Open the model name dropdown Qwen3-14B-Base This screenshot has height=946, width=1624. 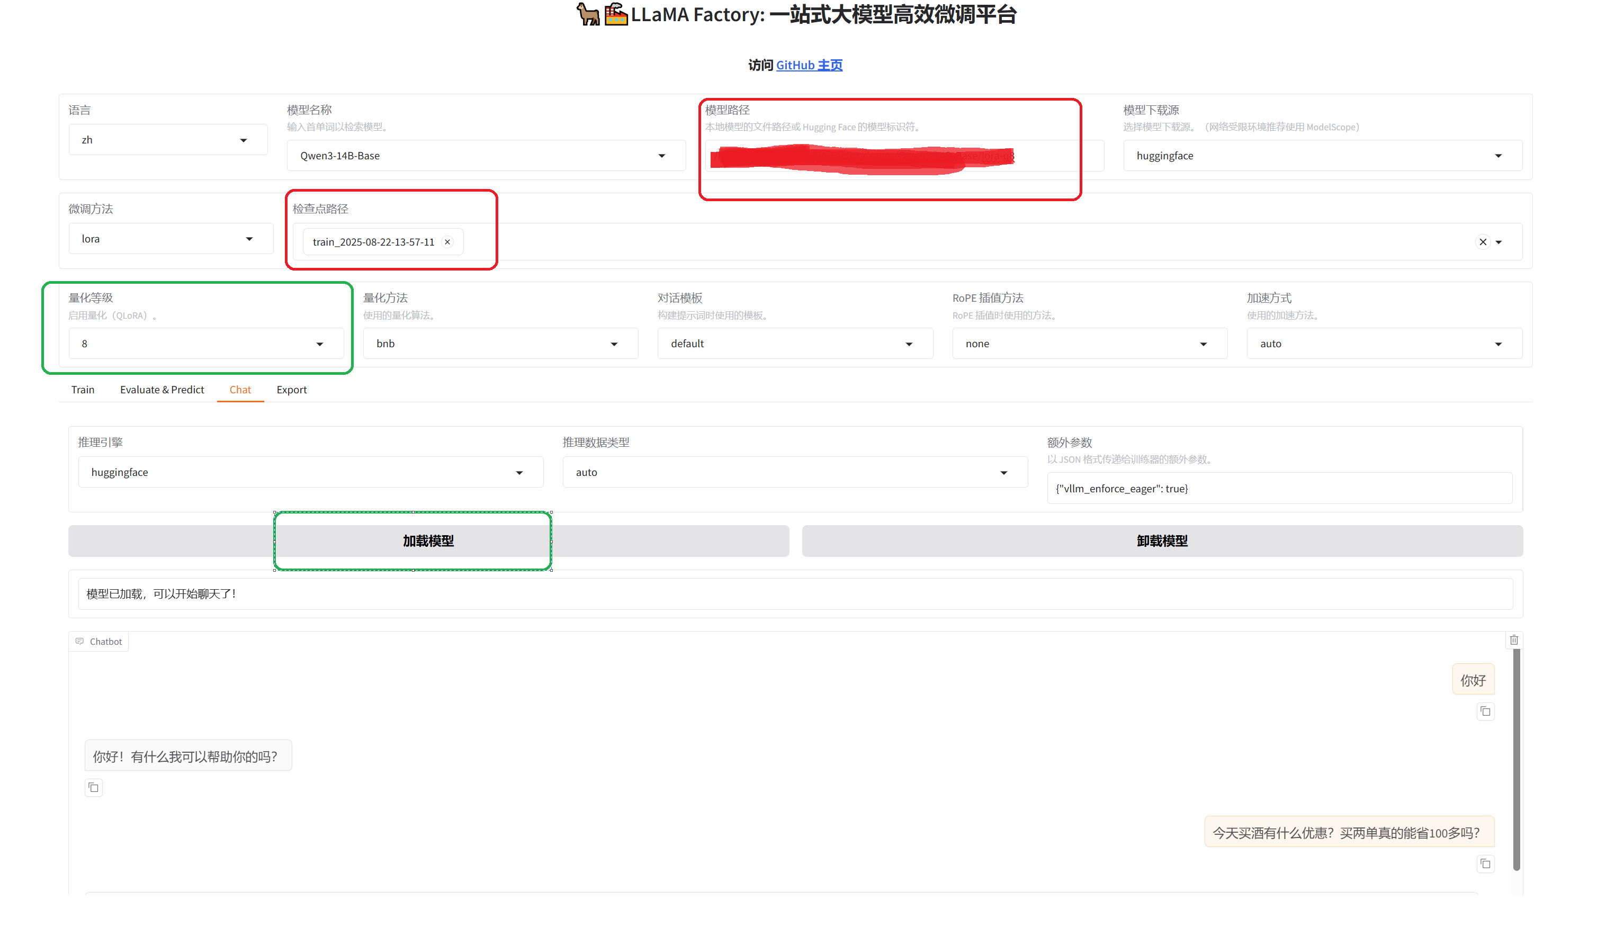coord(486,156)
